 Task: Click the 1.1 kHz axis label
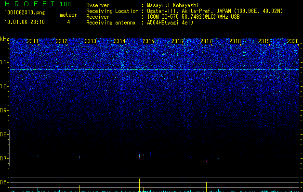tap(4, 62)
